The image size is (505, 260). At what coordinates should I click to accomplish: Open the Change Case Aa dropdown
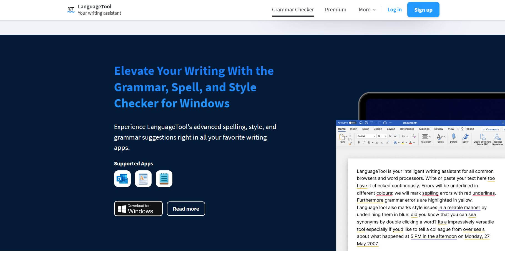pyautogui.click(x=405, y=136)
